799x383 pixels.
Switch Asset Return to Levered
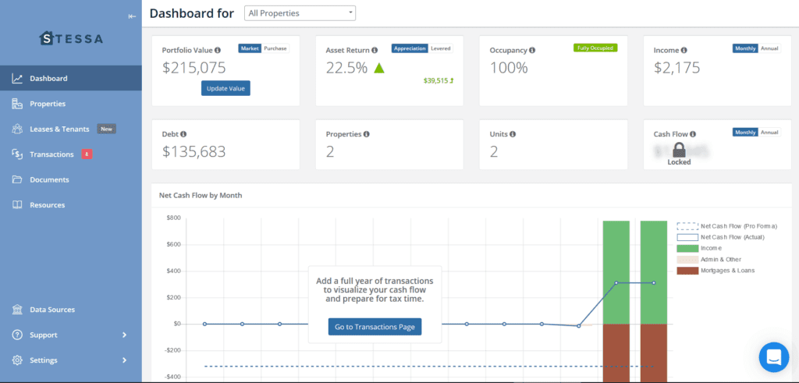(441, 48)
